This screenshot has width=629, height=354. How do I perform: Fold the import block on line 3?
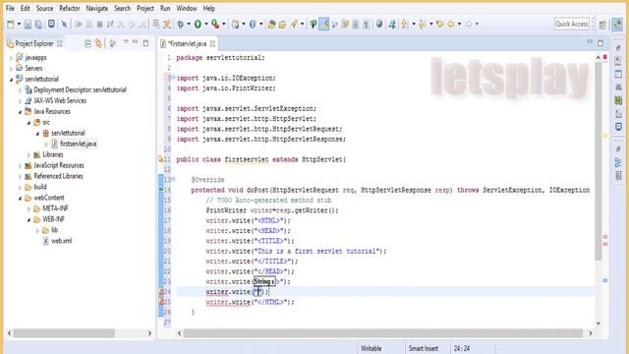[x=173, y=78]
